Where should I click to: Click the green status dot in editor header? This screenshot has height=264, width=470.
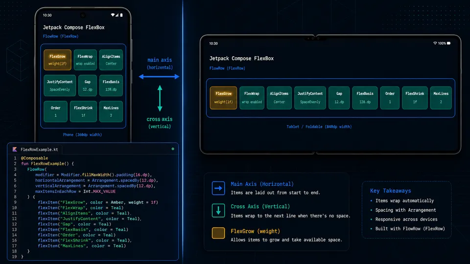click(x=173, y=149)
